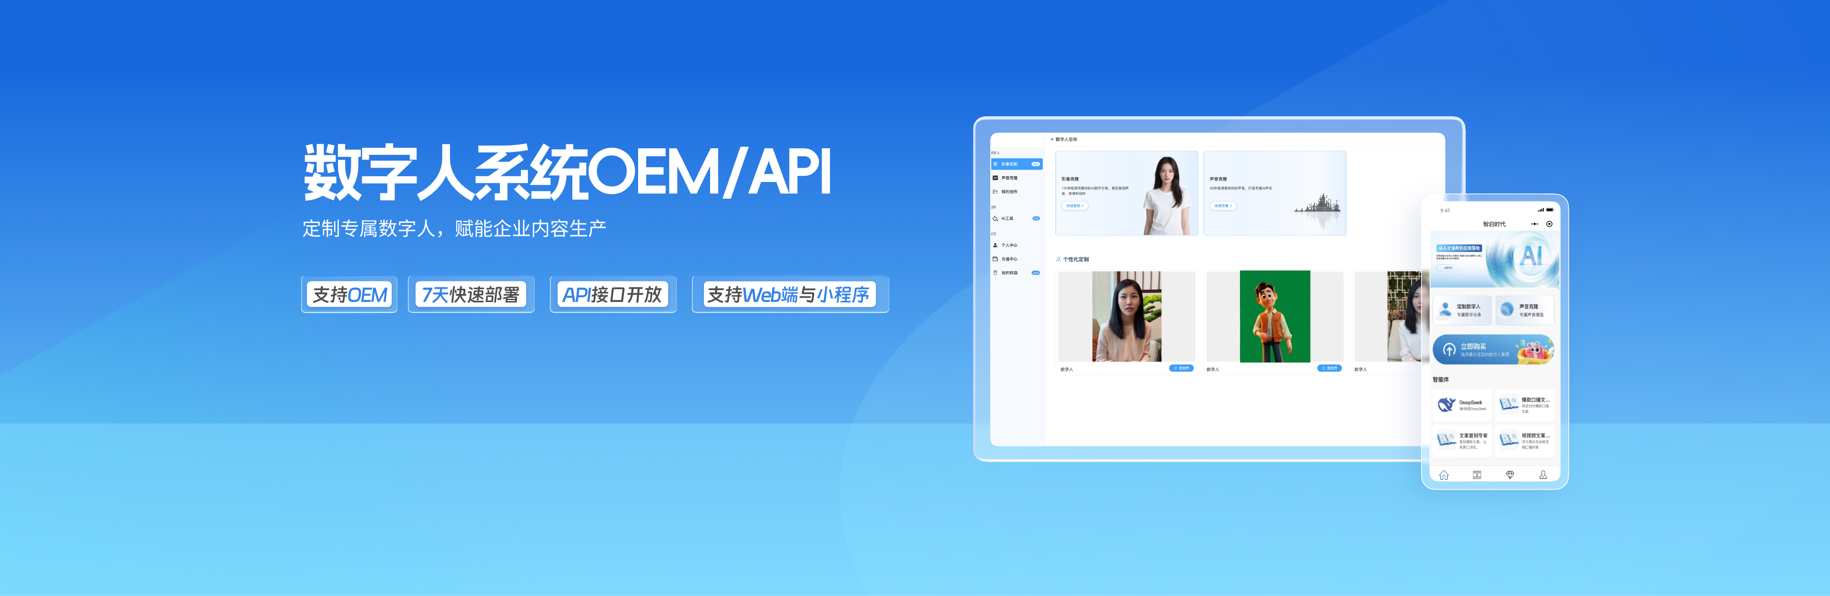
Task: Click the AI工具 paint bucket icon
Action: click(x=995, y=219)
